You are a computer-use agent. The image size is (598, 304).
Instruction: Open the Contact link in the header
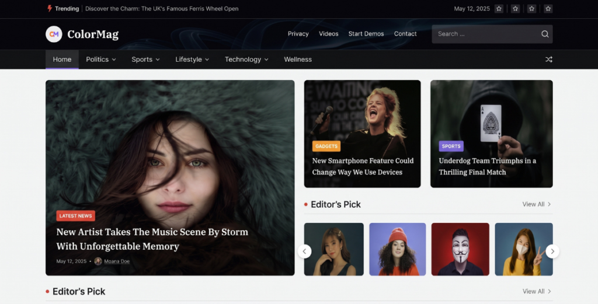(405, 34)
